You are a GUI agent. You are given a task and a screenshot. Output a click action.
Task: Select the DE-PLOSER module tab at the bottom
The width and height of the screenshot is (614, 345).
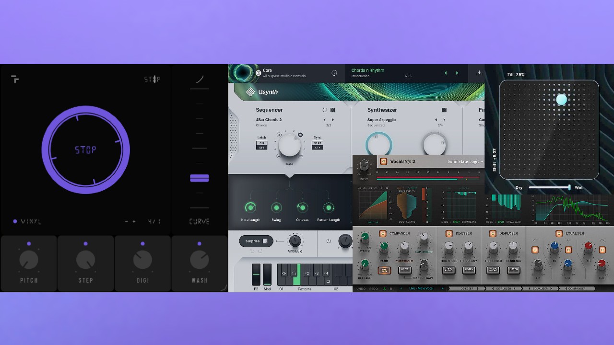[x=504, y=288]
